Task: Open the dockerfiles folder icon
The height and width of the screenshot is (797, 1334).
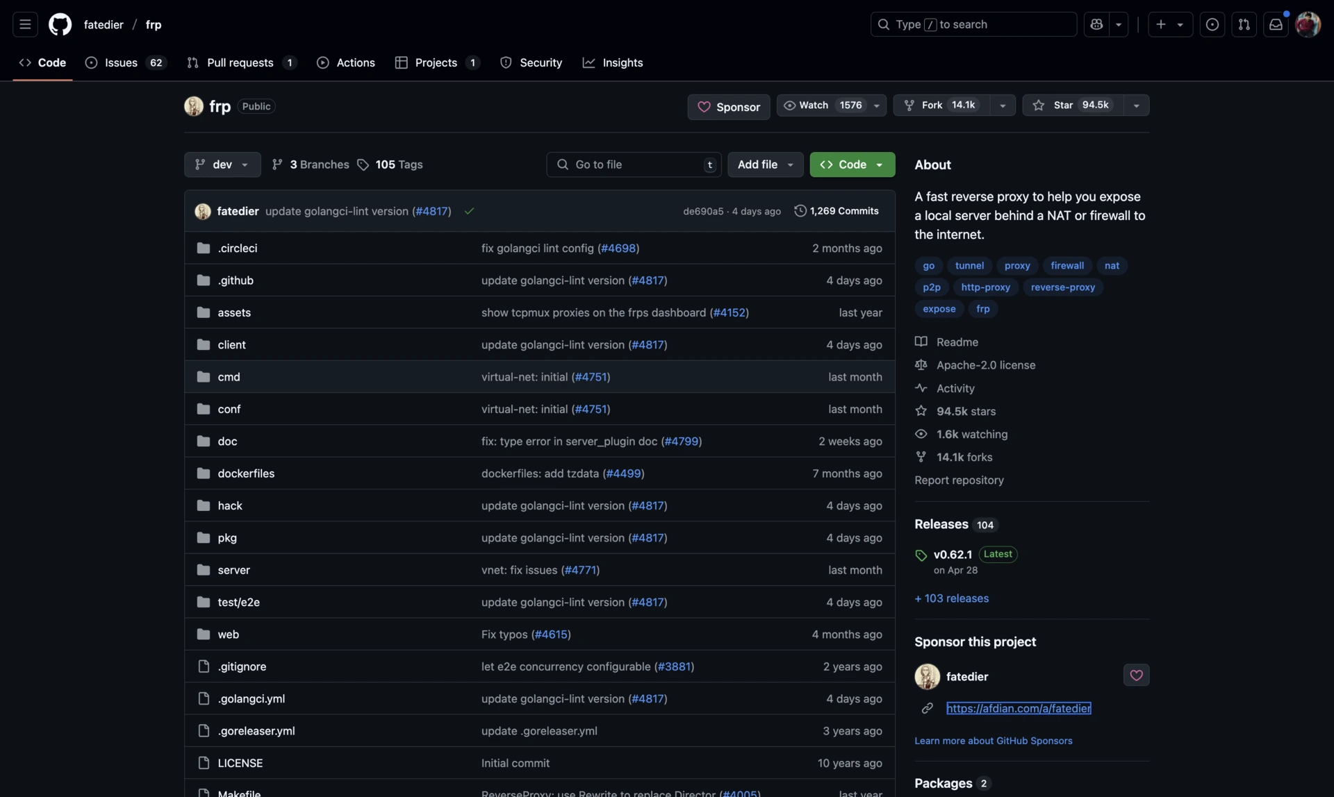Action: tap(203, 473)
